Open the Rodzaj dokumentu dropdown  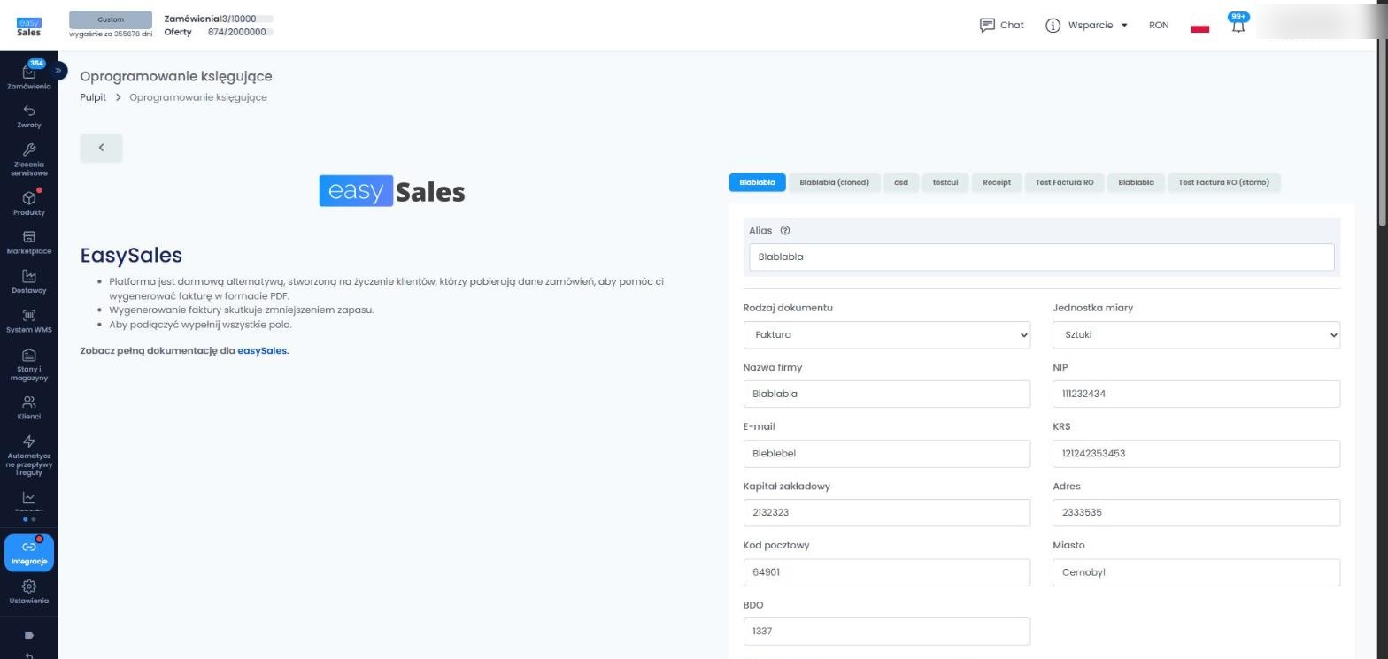click(886, 334)
